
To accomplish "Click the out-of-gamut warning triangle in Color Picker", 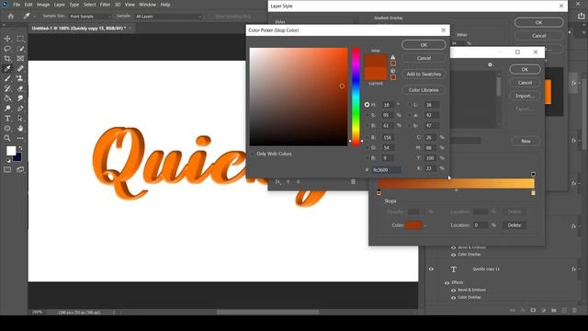I will tap(392, 57).
